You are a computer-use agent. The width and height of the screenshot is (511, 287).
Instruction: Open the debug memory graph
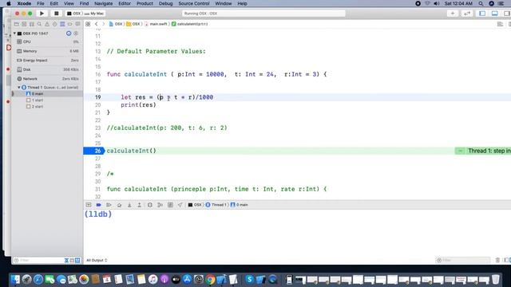[x=160, y=205]
